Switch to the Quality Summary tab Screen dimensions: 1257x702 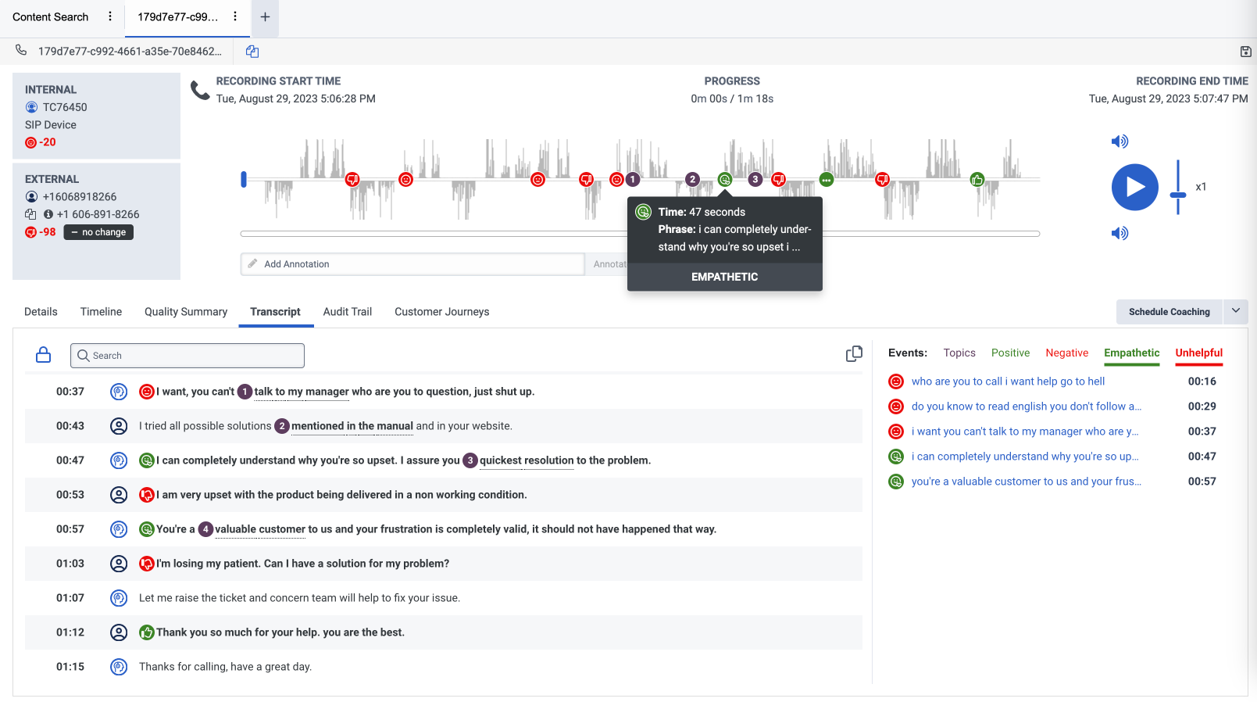[x=186, y=312]
